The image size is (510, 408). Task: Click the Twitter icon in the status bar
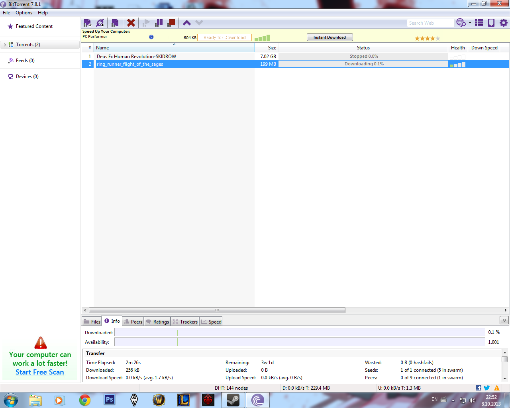click(x=487, y=388)
